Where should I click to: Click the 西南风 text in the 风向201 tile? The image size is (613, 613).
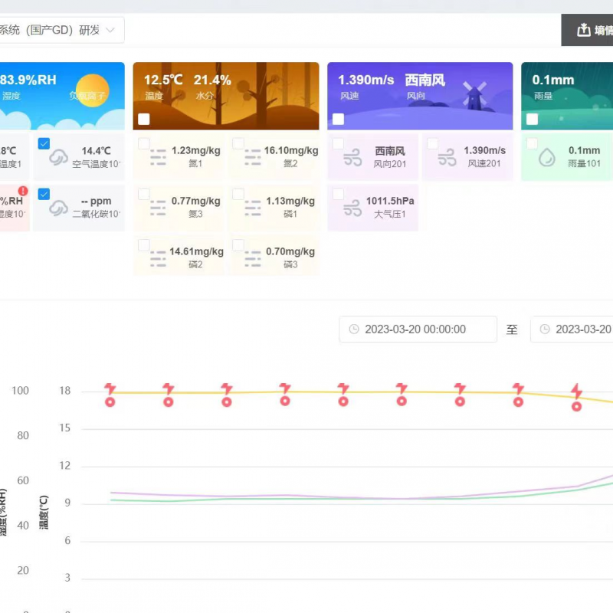pyautogui.click(x=390, y=151)
